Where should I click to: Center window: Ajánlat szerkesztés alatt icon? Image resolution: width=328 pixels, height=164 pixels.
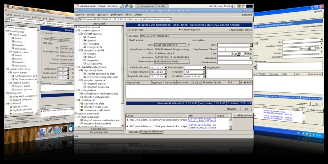pos(85,74)
